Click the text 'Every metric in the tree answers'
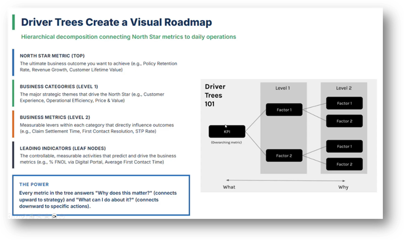The width and height of the screenshot is (404, 240). click(56, 193)
